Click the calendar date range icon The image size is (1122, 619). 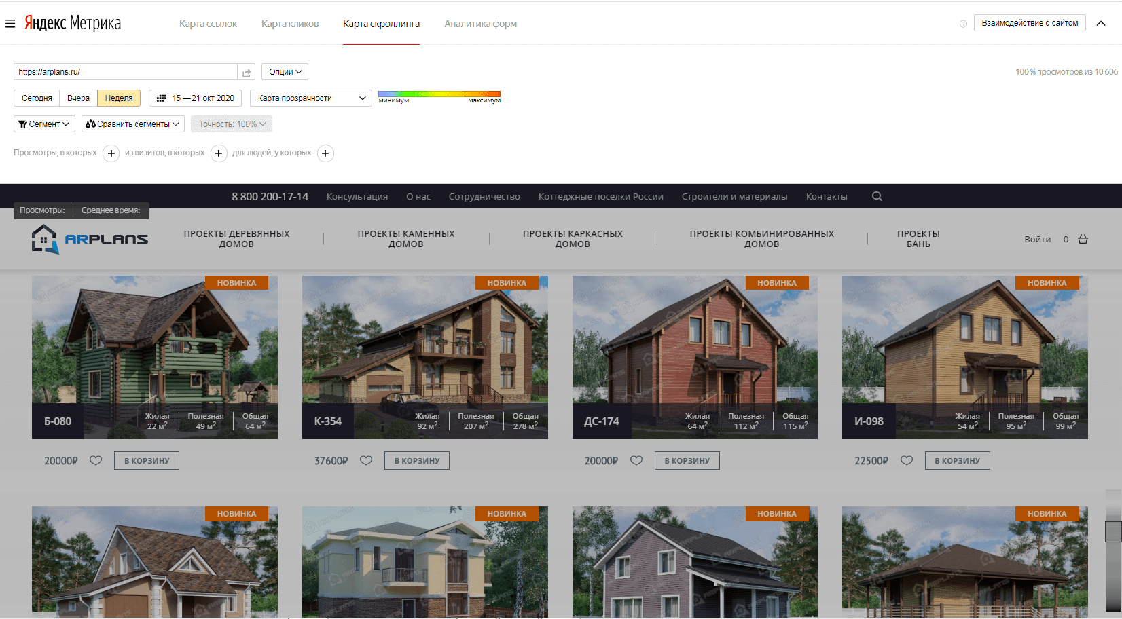pos(162,98)
